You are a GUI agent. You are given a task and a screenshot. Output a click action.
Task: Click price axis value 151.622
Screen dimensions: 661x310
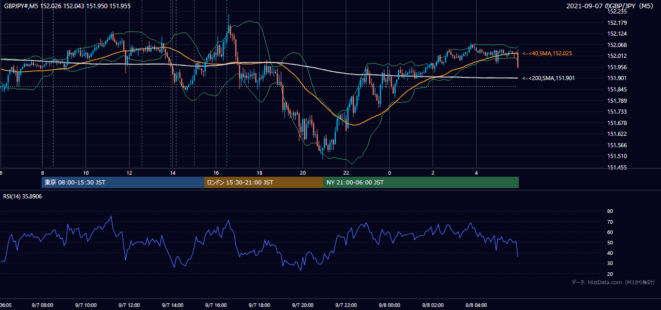(617, 134)
